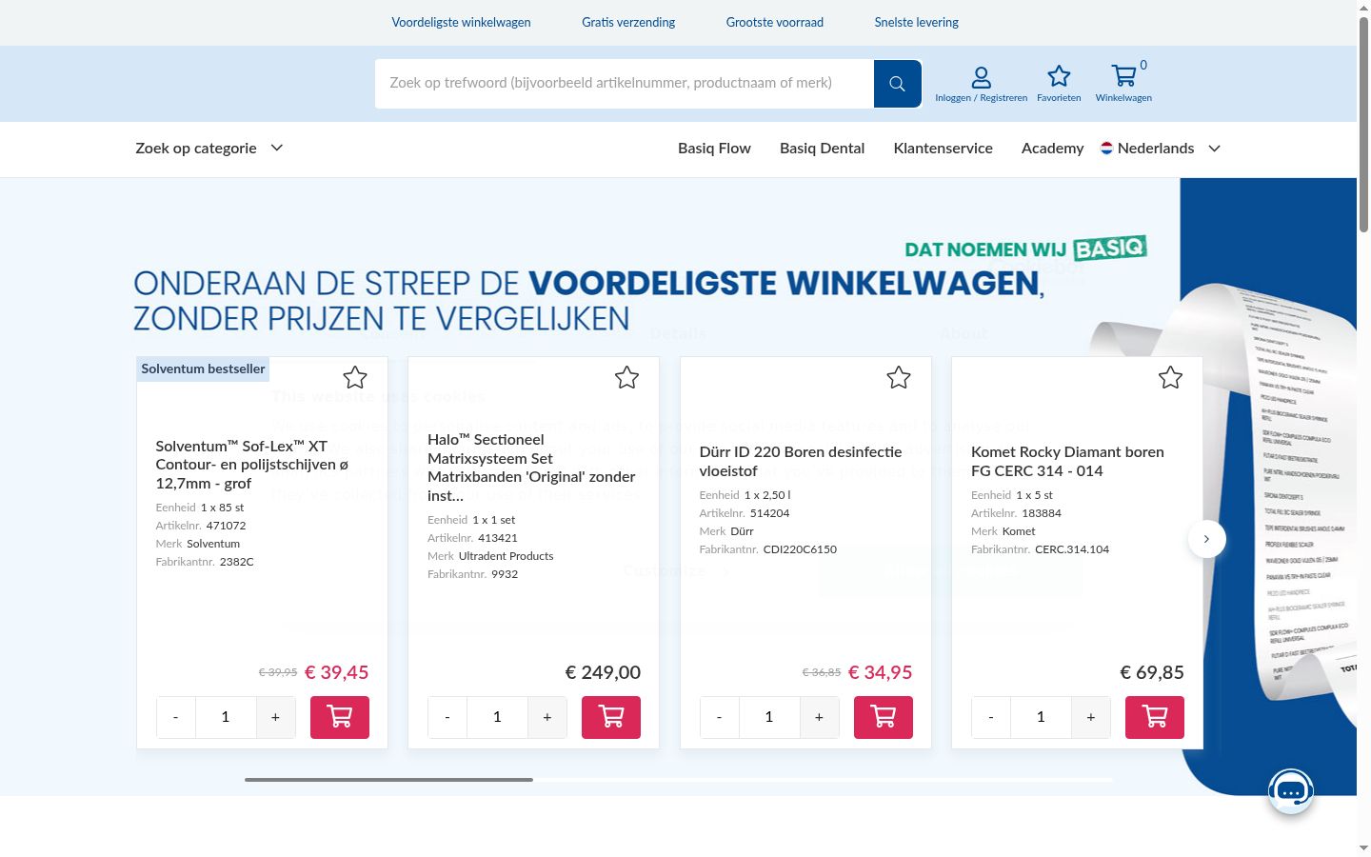Viewport: 1371px width, 857px height.
Task: Increase quantity for Halo Matrixsysteem Set
Action: pyautogui.click(x=547, y=717)
